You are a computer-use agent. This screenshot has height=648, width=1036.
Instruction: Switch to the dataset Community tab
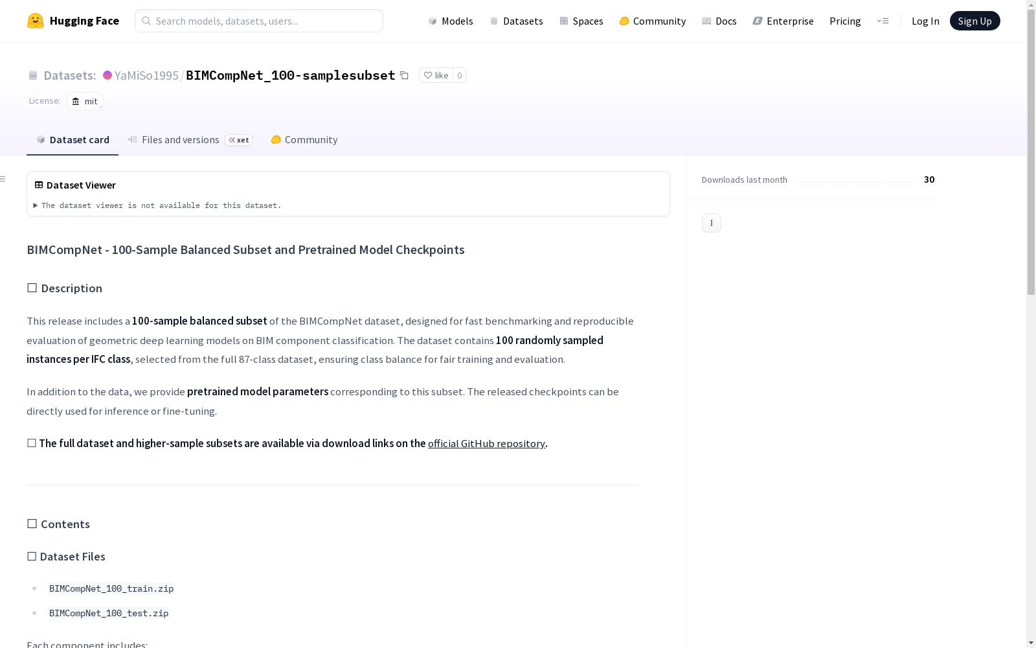click(304, 140)
